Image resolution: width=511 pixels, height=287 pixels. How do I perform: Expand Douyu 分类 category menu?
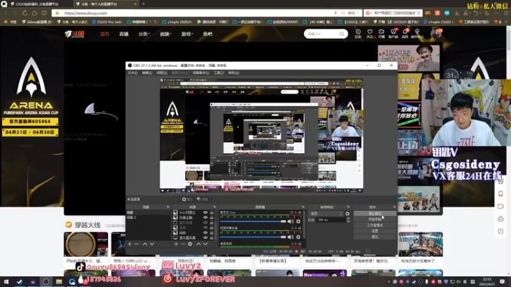pyautogui.click(x=144, y=34)
